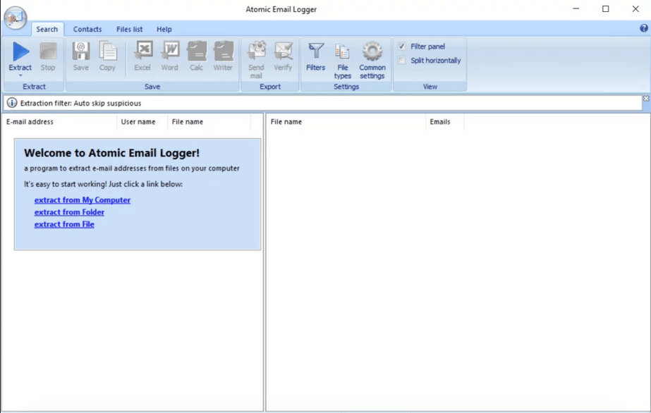Export results to Word
The height and width of the screenshot is (413, 651).
tap(169, 56)
